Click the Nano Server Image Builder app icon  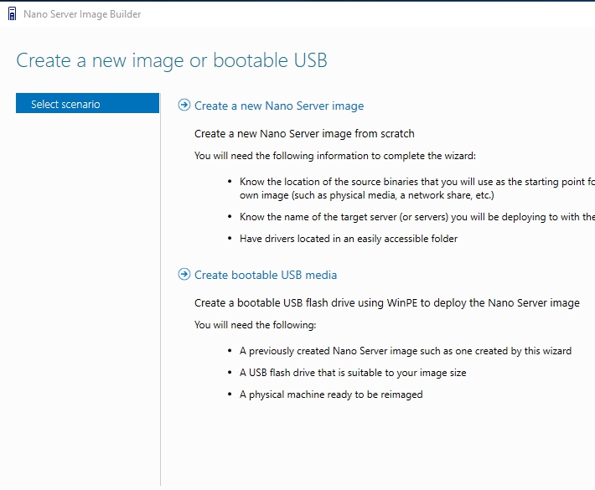point(11,14)
